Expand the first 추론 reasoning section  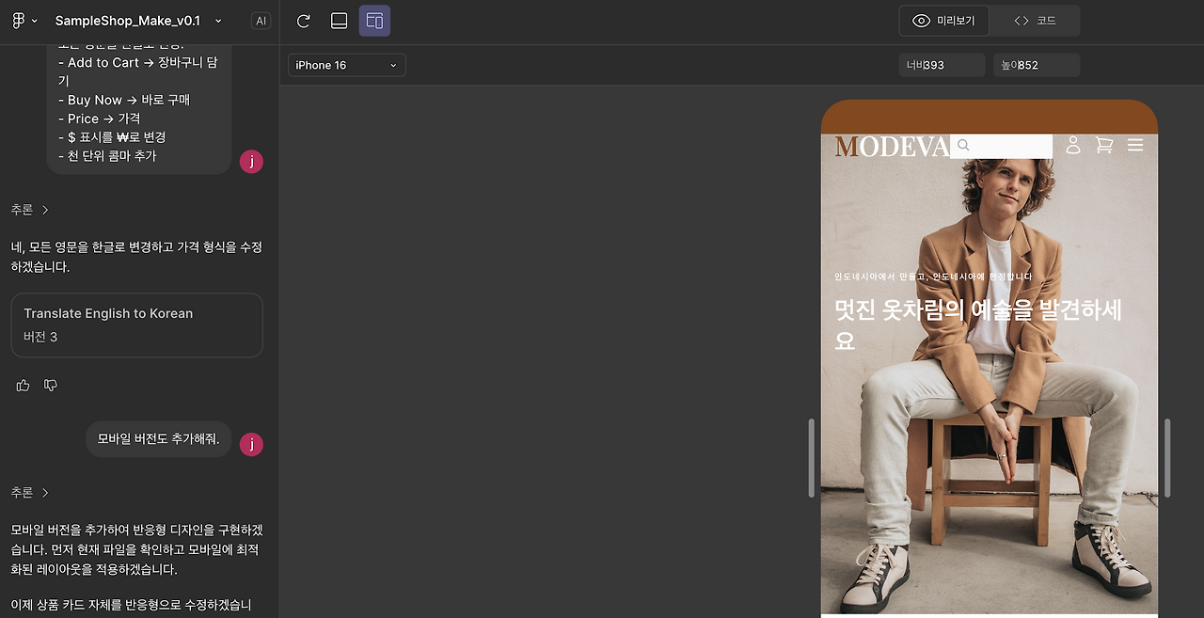(29, 209)
